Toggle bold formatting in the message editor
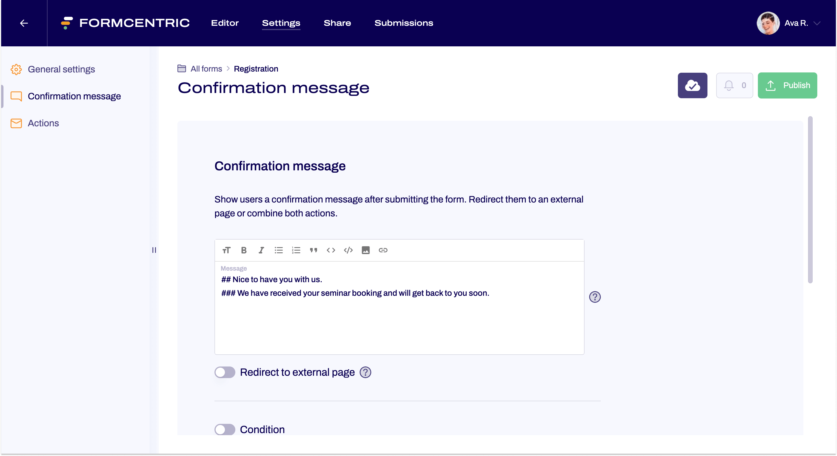The height and width of the screenshot is (456, 837). pyautogui.click(x=244, y=250)
